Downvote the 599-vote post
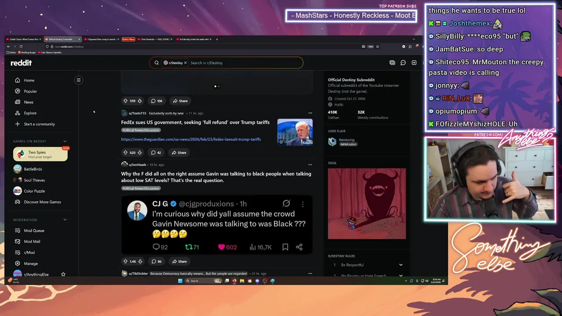The width and height of the screenshot is (562, 316). [140, 101]
